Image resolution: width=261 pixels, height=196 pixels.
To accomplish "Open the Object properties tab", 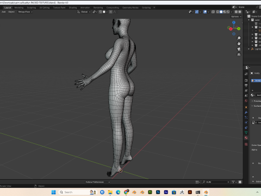I will pos(246,107).
